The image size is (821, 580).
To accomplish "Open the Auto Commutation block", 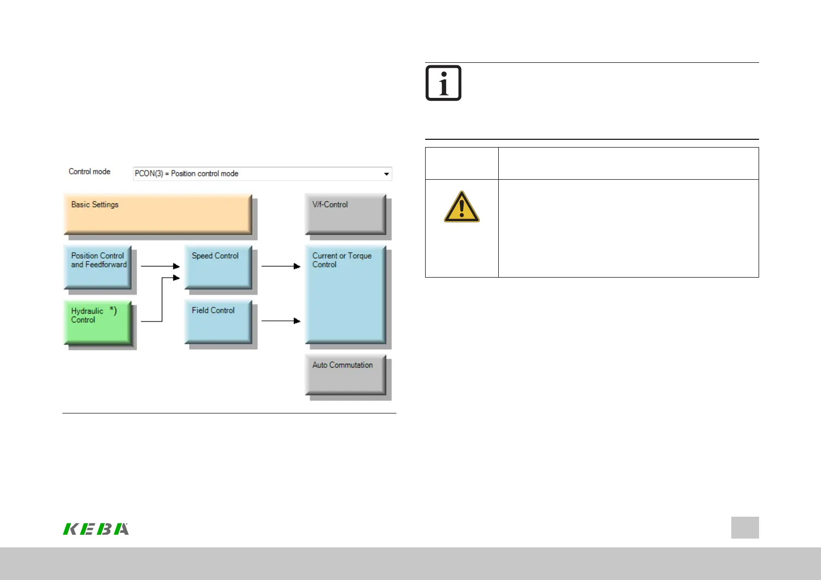I will 346,374.
